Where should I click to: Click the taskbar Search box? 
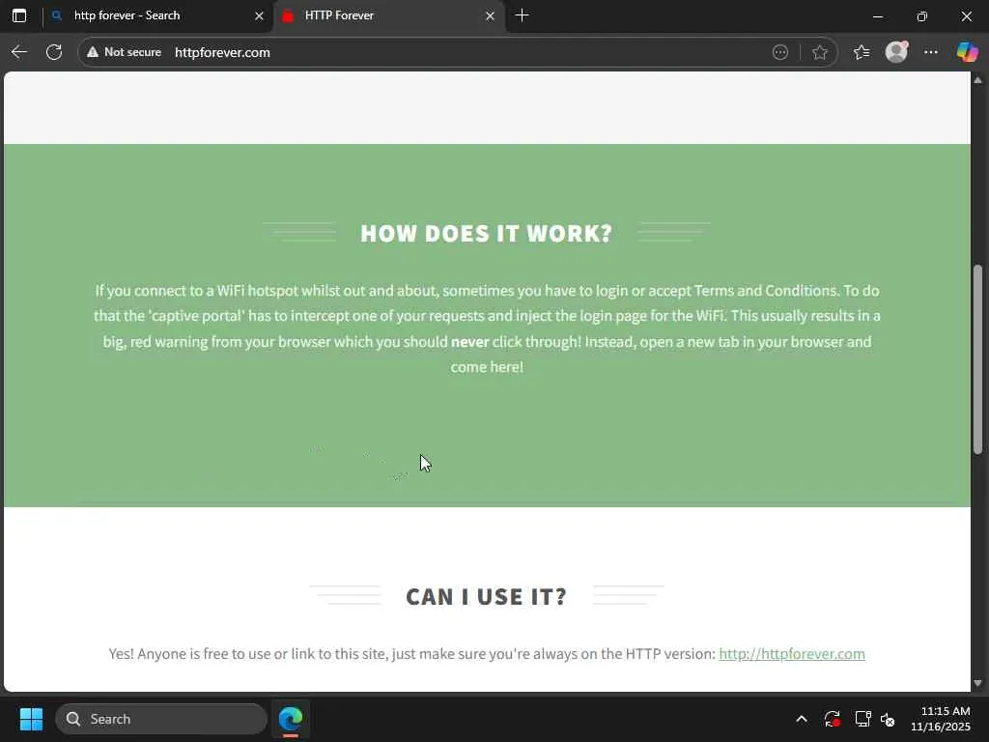[x=161, y=719]
